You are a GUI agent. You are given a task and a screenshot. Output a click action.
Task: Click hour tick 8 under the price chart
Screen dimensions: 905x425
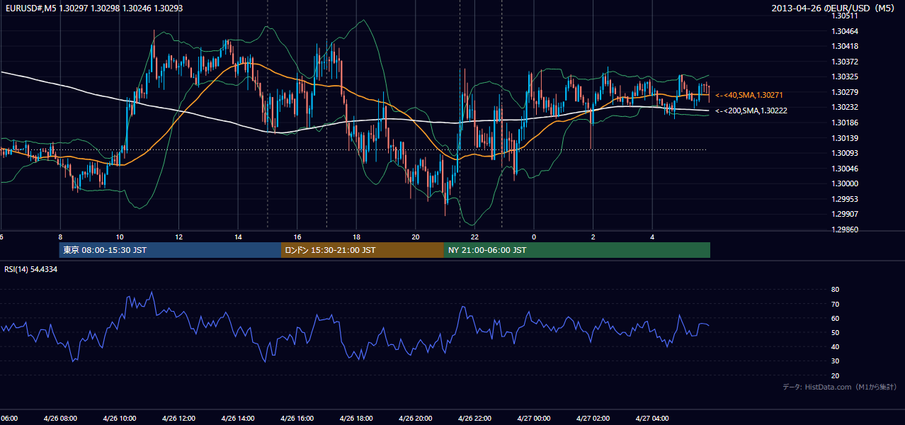[60, 237]
